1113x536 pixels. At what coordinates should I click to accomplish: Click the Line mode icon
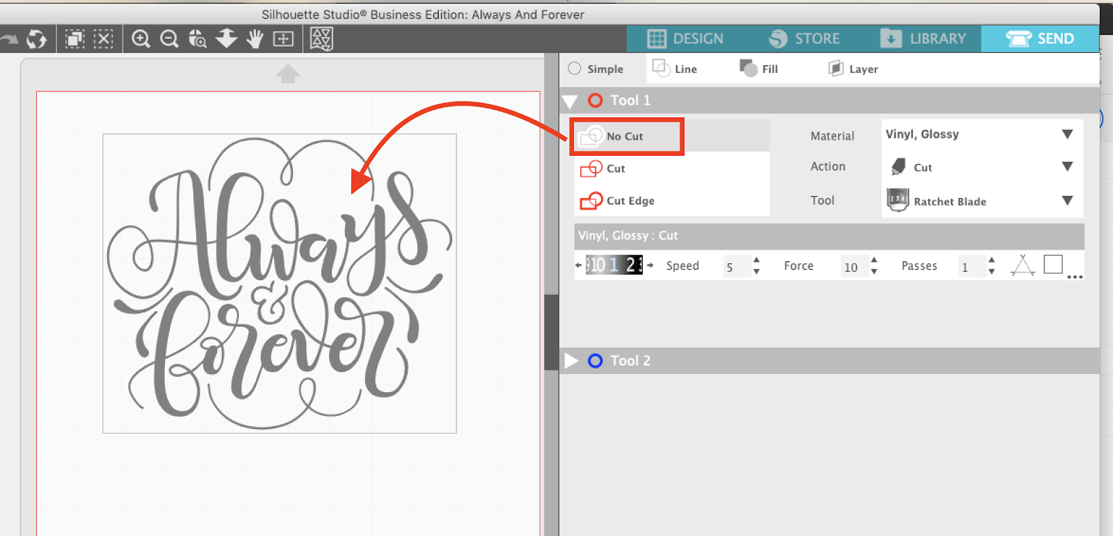point(661,68)
